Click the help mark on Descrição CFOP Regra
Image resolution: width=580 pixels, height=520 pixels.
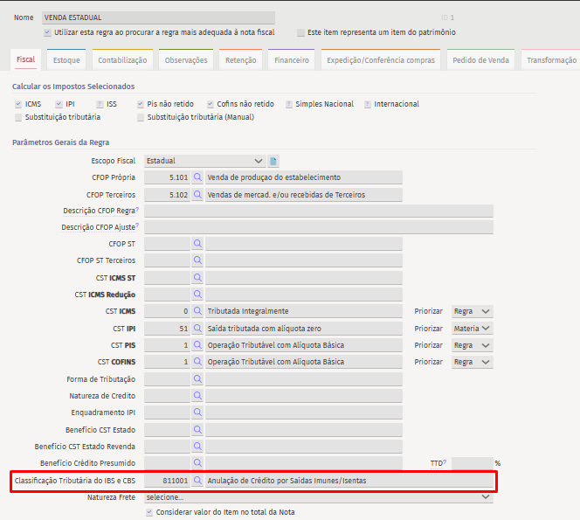(x=137, y=210)
